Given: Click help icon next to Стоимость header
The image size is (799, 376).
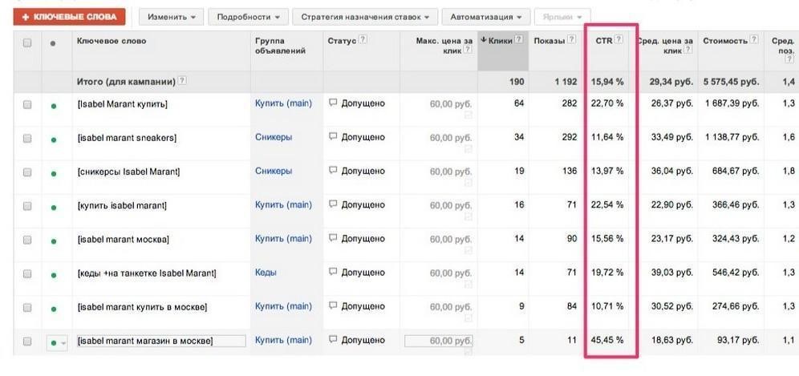Looking at the screenshot, I should pos(753,40).
